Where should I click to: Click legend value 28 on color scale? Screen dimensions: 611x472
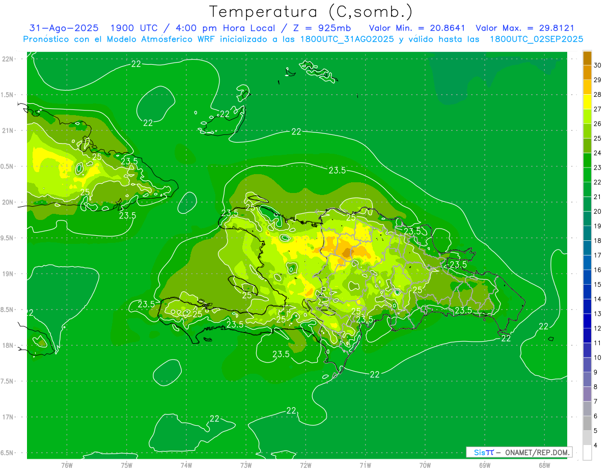click(598, 95)
